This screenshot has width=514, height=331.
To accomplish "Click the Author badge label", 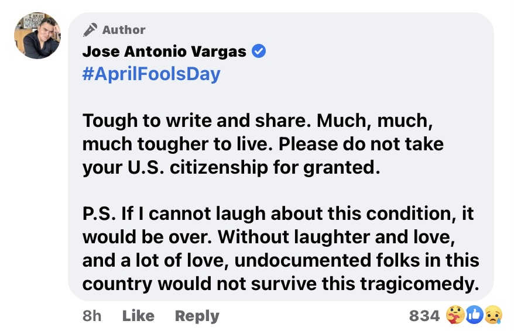I will [x=124, y=30].
